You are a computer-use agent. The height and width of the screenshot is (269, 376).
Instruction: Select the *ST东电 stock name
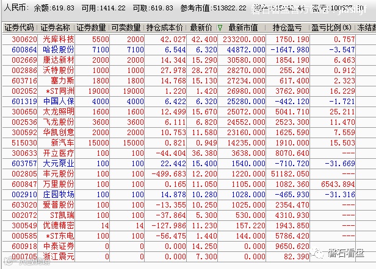(60, 236)
